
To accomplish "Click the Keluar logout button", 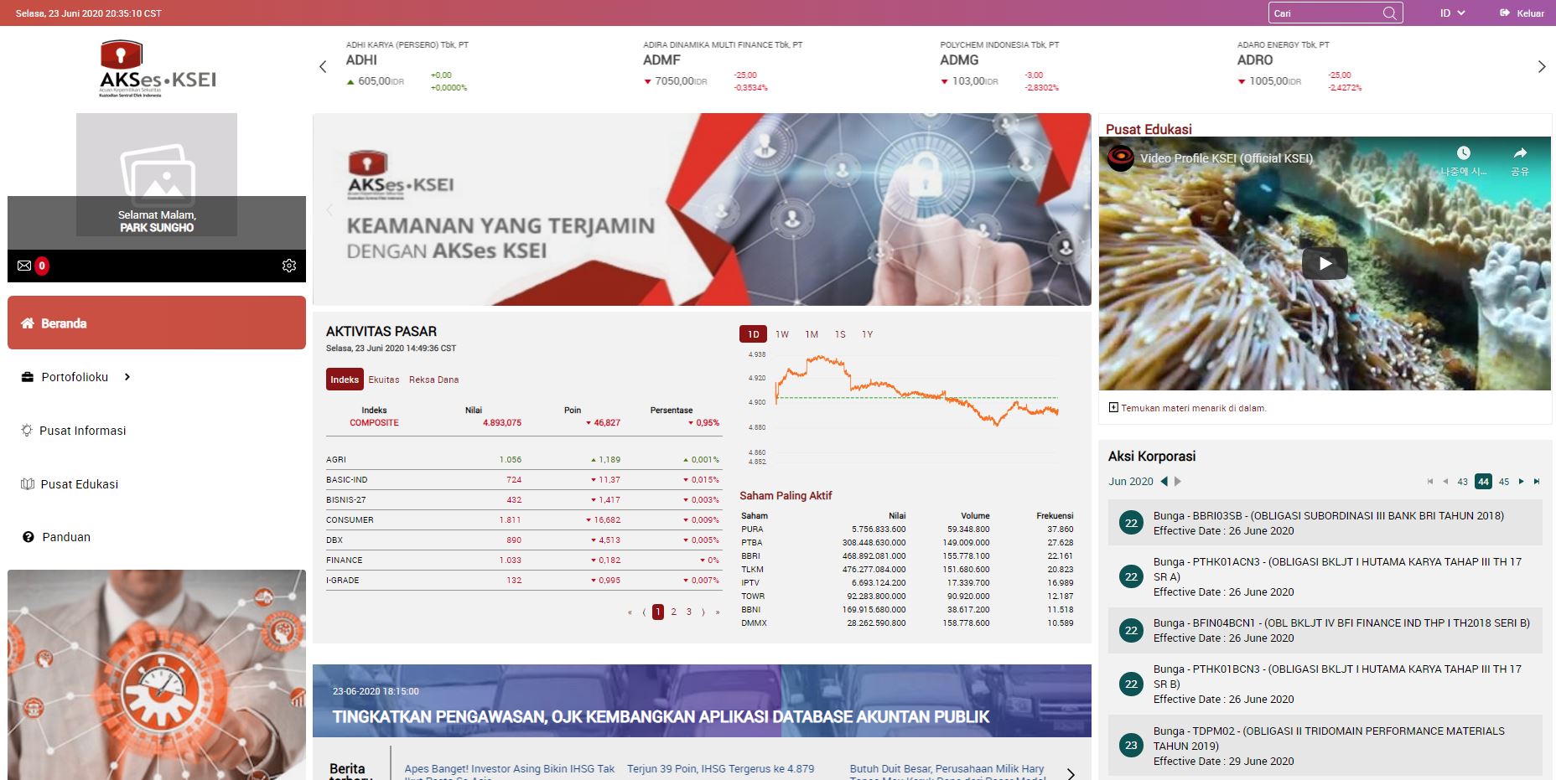I will pos(1522,13).
